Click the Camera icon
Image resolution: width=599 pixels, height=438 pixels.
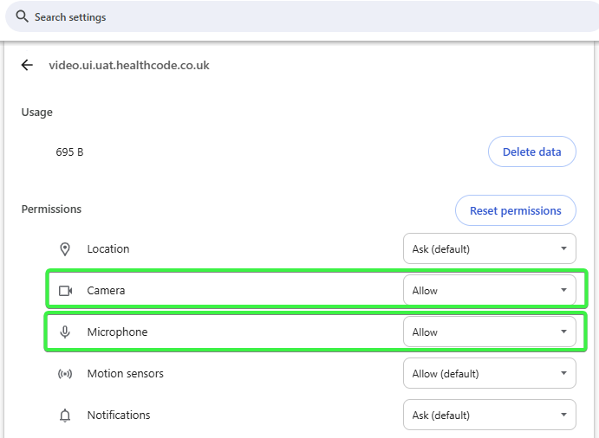(65, 291)
